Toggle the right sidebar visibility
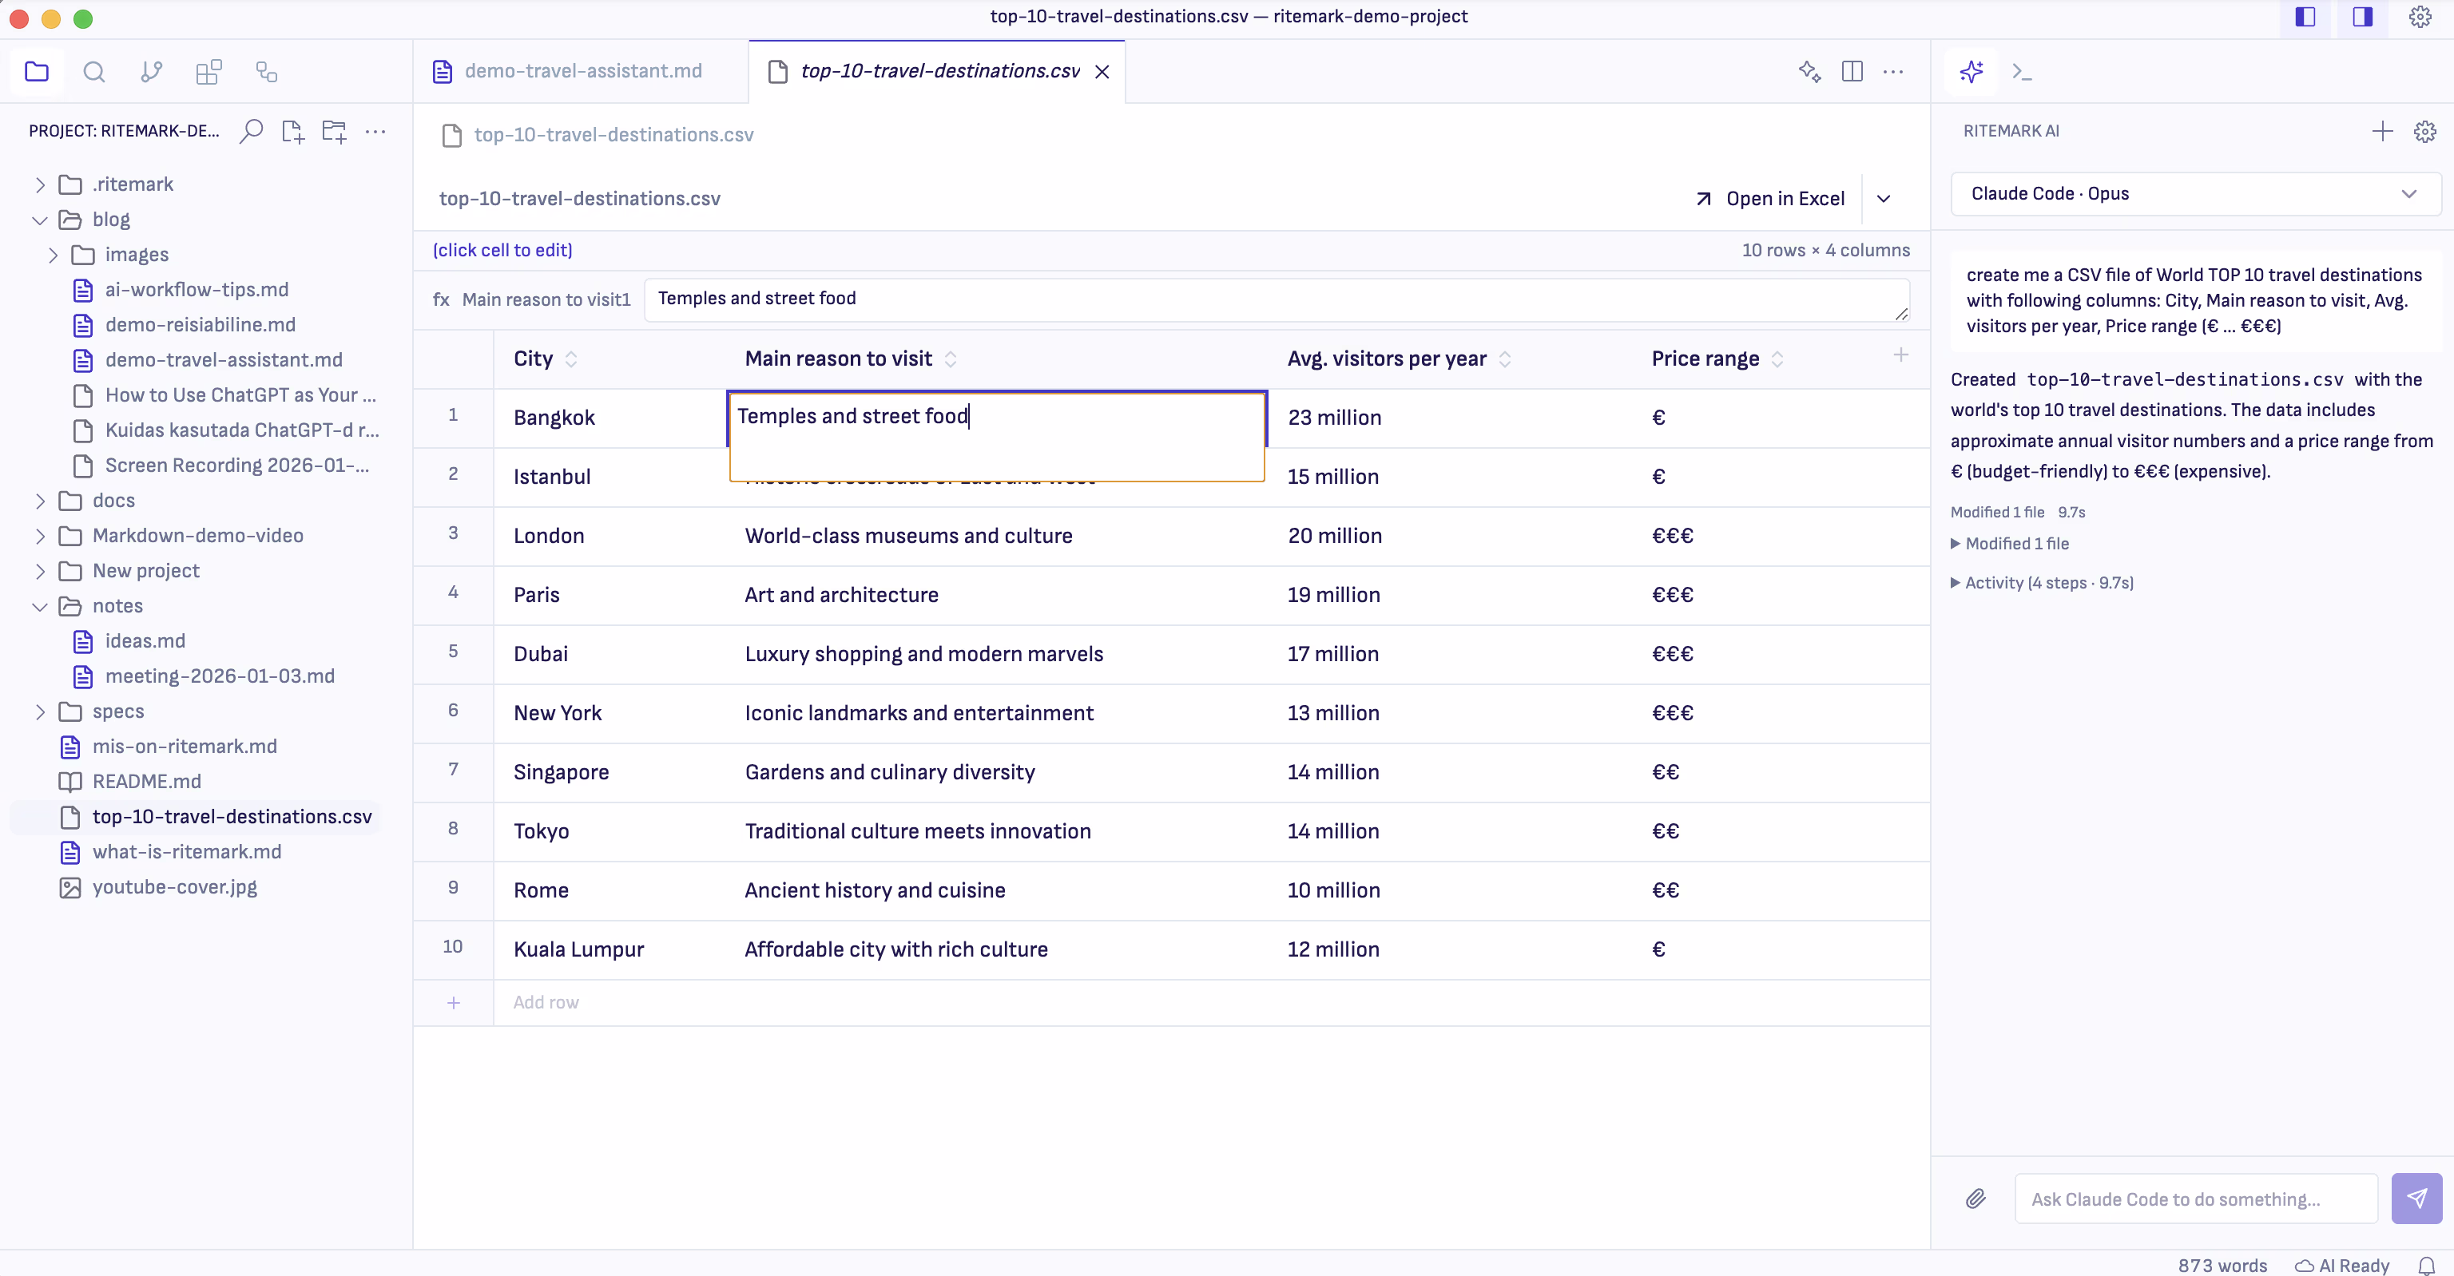The height and width of the screenshot is (1276, 2454). click(2363, 17)
